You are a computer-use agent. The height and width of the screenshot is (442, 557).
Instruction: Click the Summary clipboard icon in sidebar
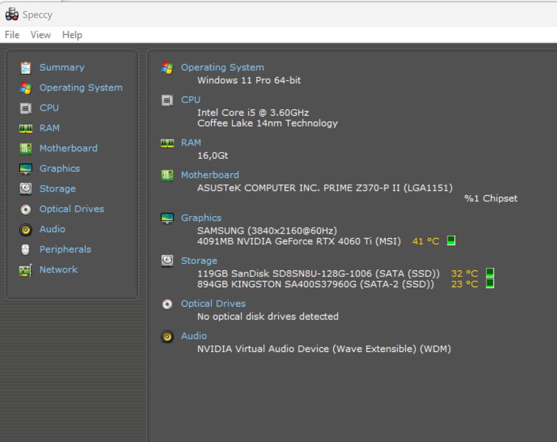(26, 68)
